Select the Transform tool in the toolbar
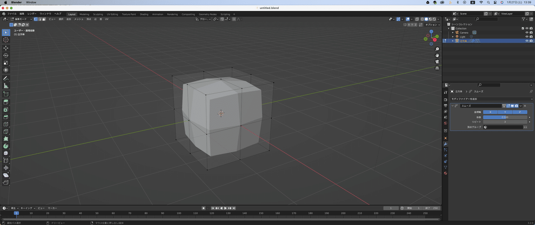Image resolution: width=535 pixels, height=225 pixels. (6, 70)
